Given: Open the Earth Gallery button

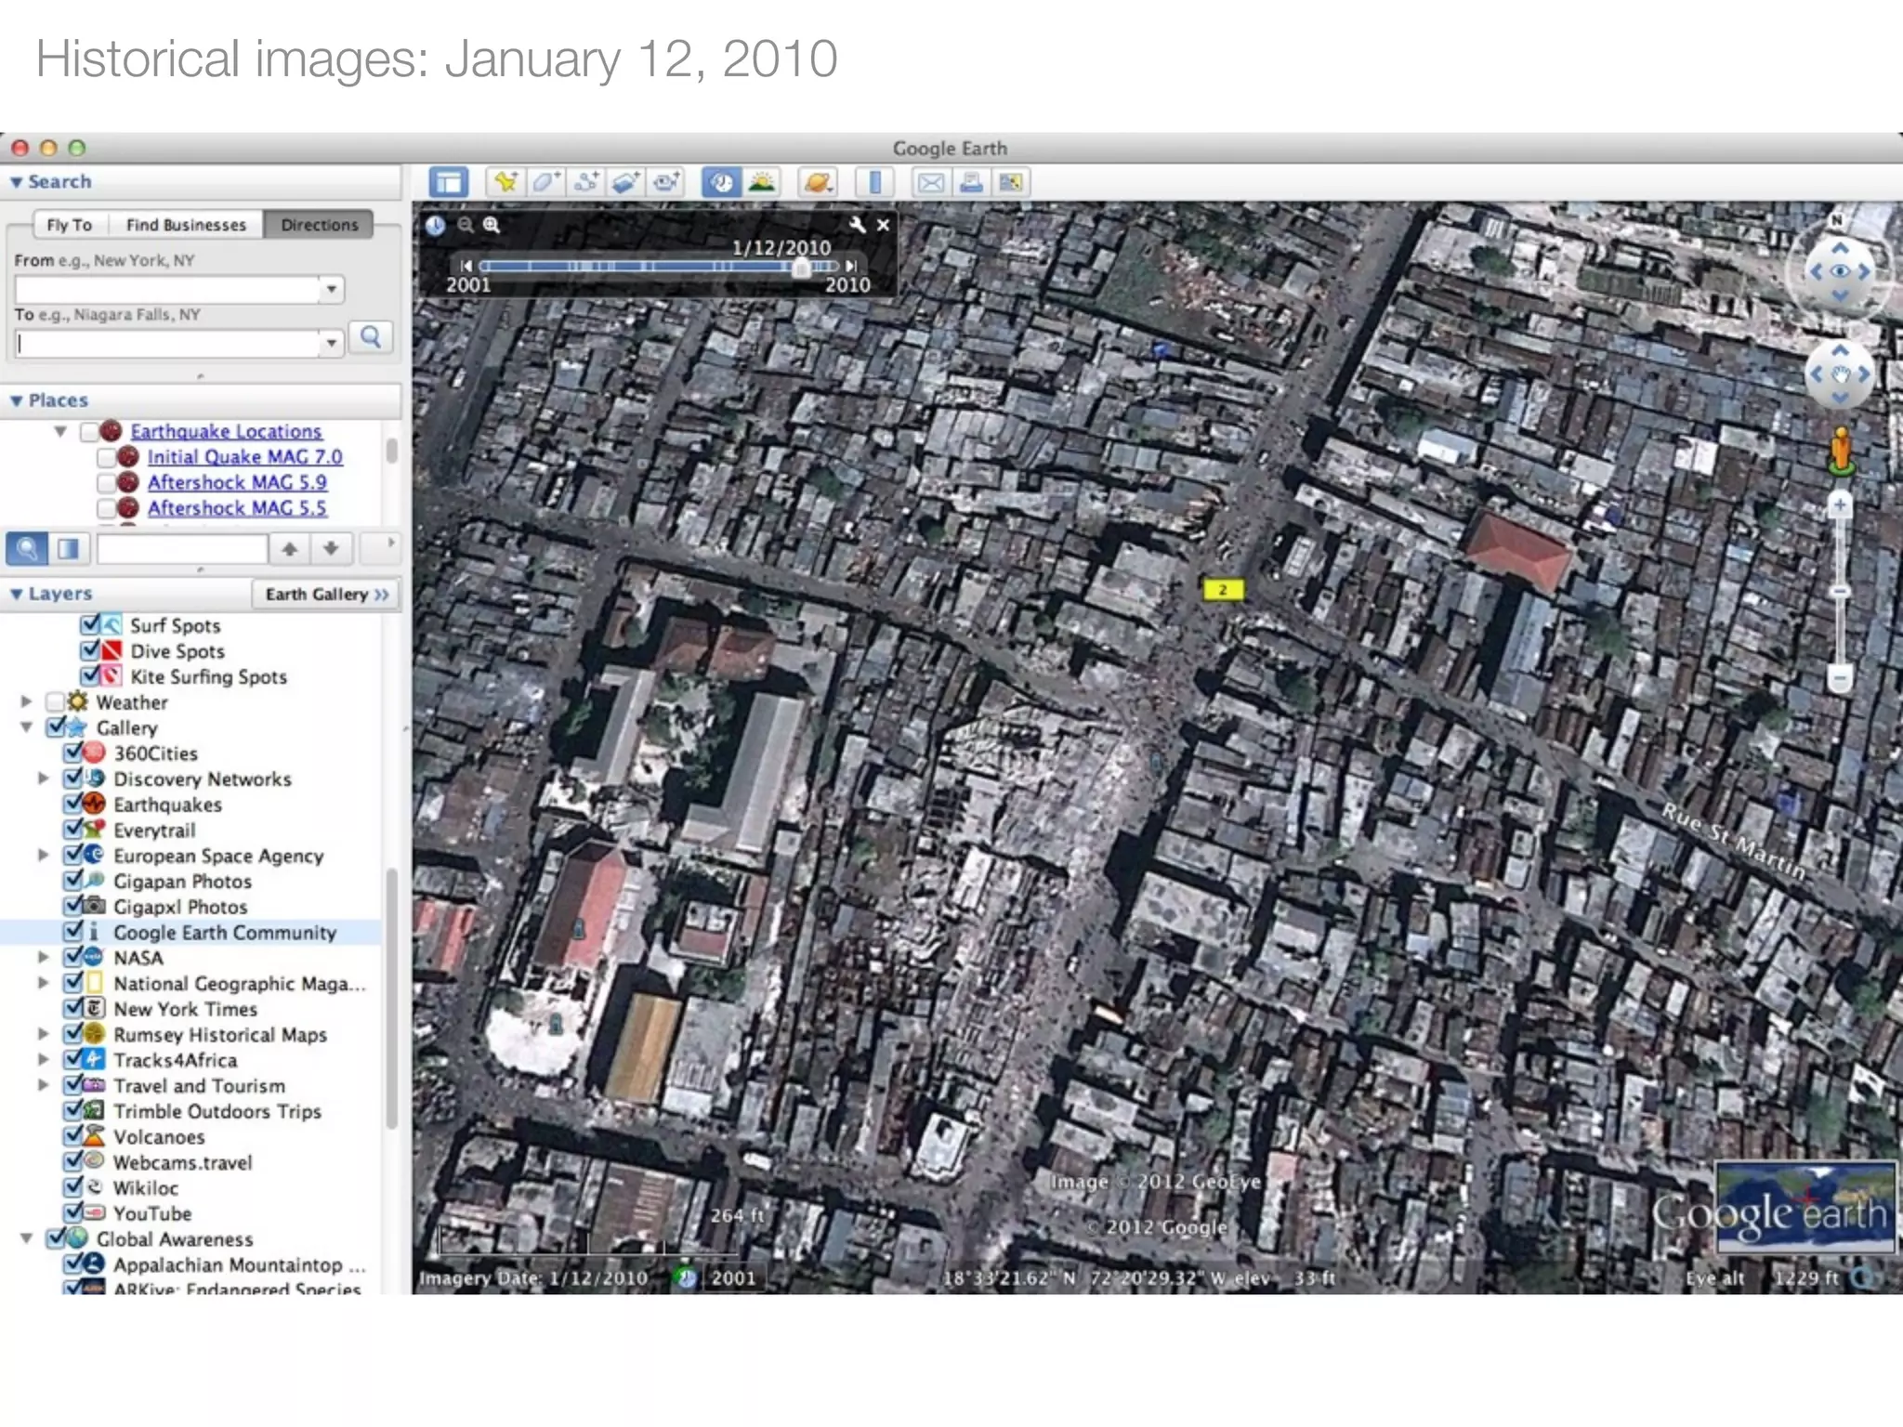Looking at the screenshot, I should coord(325,594).
